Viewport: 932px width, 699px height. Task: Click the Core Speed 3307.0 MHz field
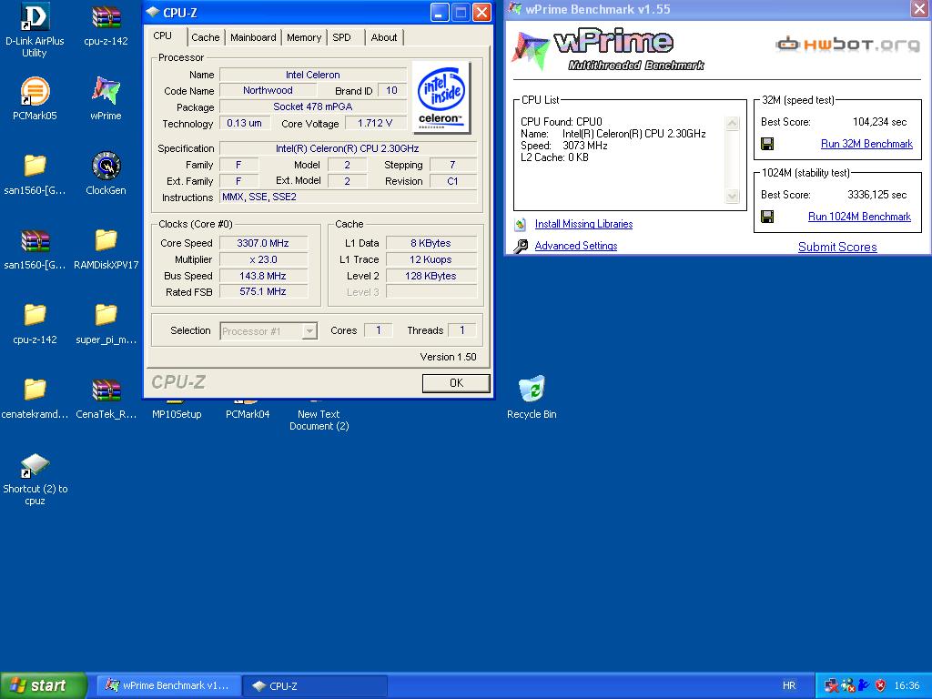click(263, 243)
